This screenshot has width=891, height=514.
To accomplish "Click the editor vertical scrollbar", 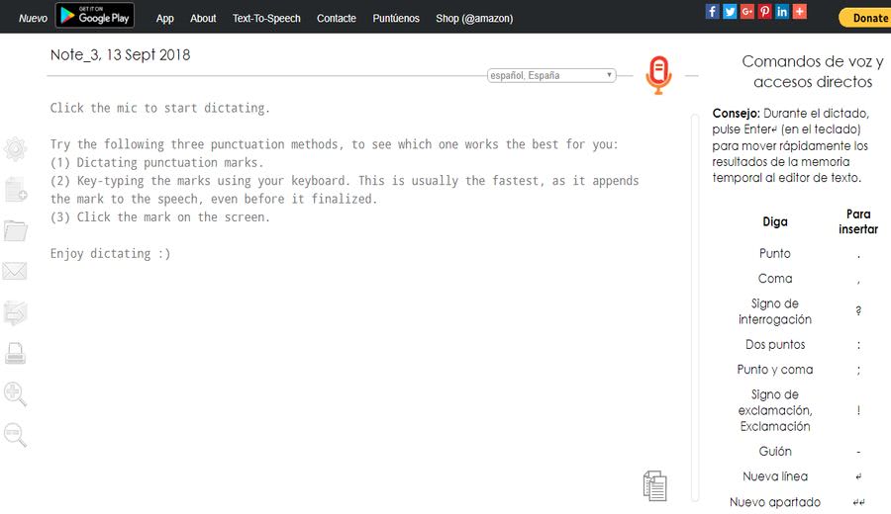I will pos(694,307).
